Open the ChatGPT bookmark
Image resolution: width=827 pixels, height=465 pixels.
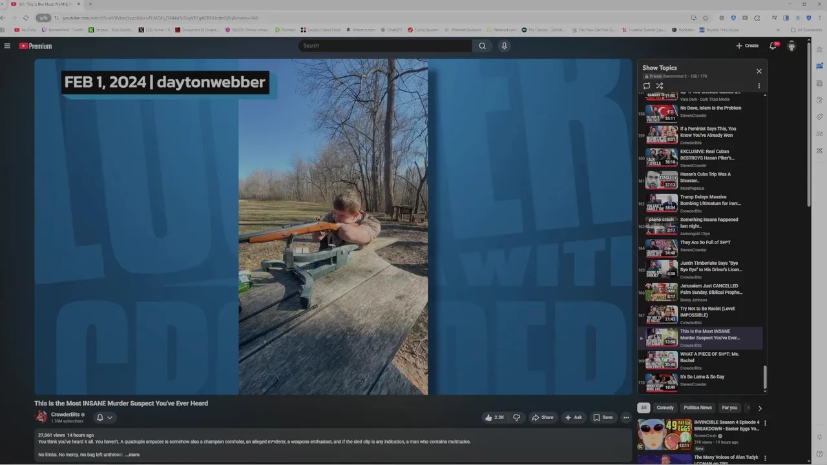pos(391,30)
